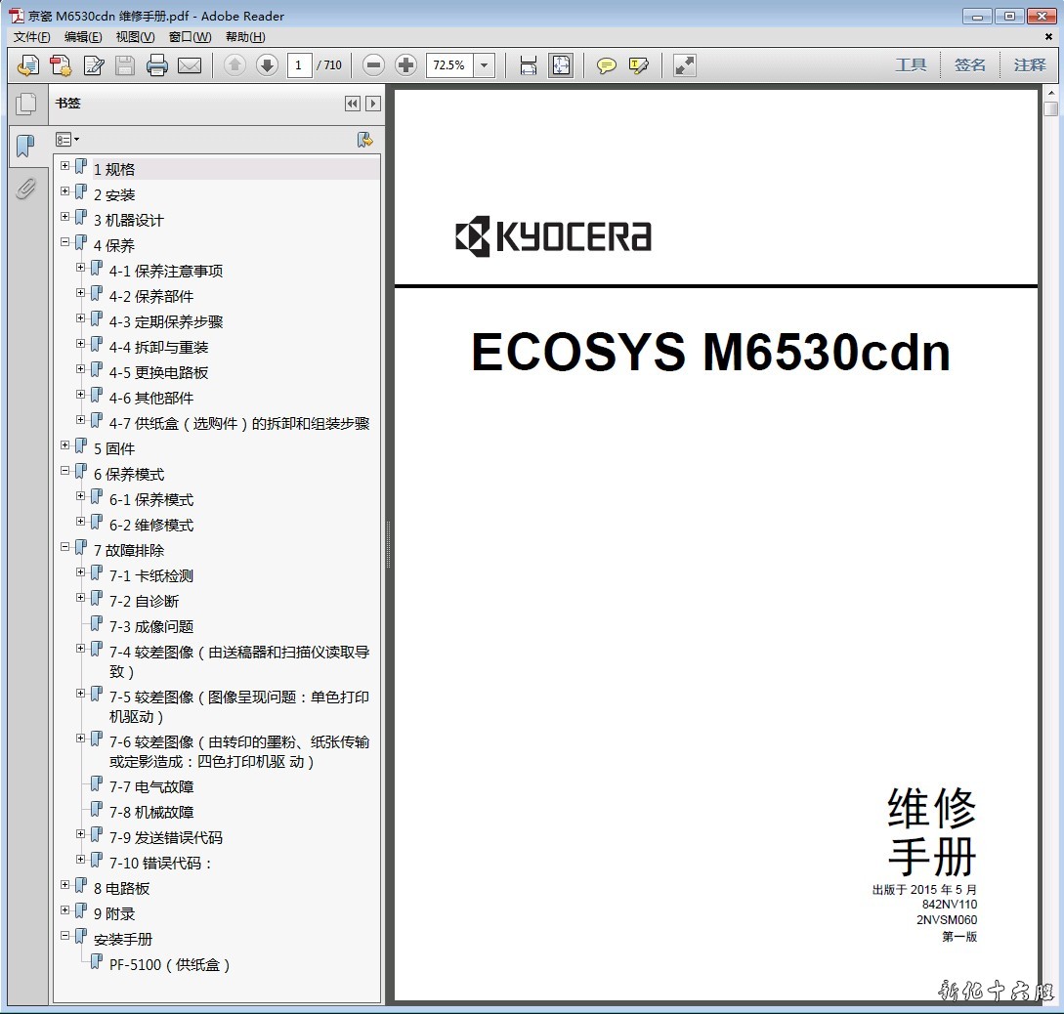Open the zoom percentage dropdown
Viewport: 1064px width, 1014px height.
point(485,65)
